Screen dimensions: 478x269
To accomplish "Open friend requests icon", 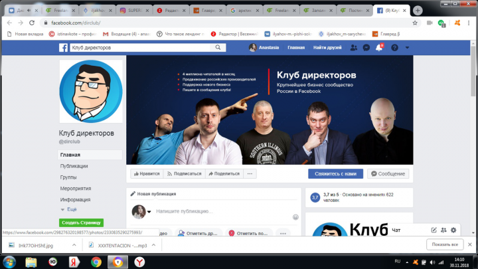I will tap(354, 48).
